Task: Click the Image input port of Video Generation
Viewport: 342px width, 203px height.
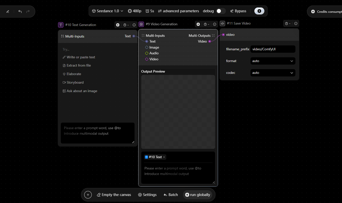Action: (x=147, y=47)
